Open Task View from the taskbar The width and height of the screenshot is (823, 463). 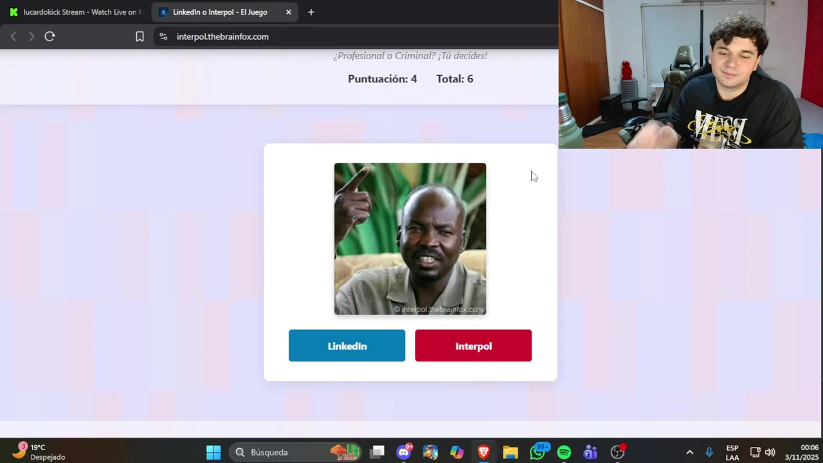pyautogui.click(x=377, y=452)
